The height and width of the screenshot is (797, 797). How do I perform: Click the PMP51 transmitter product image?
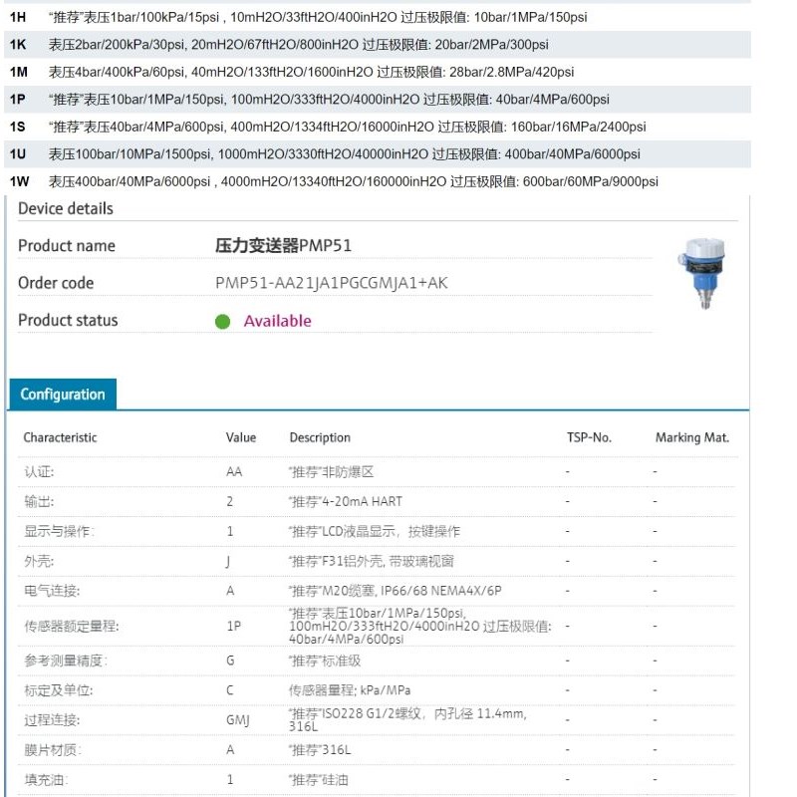(x=703, y=274)
